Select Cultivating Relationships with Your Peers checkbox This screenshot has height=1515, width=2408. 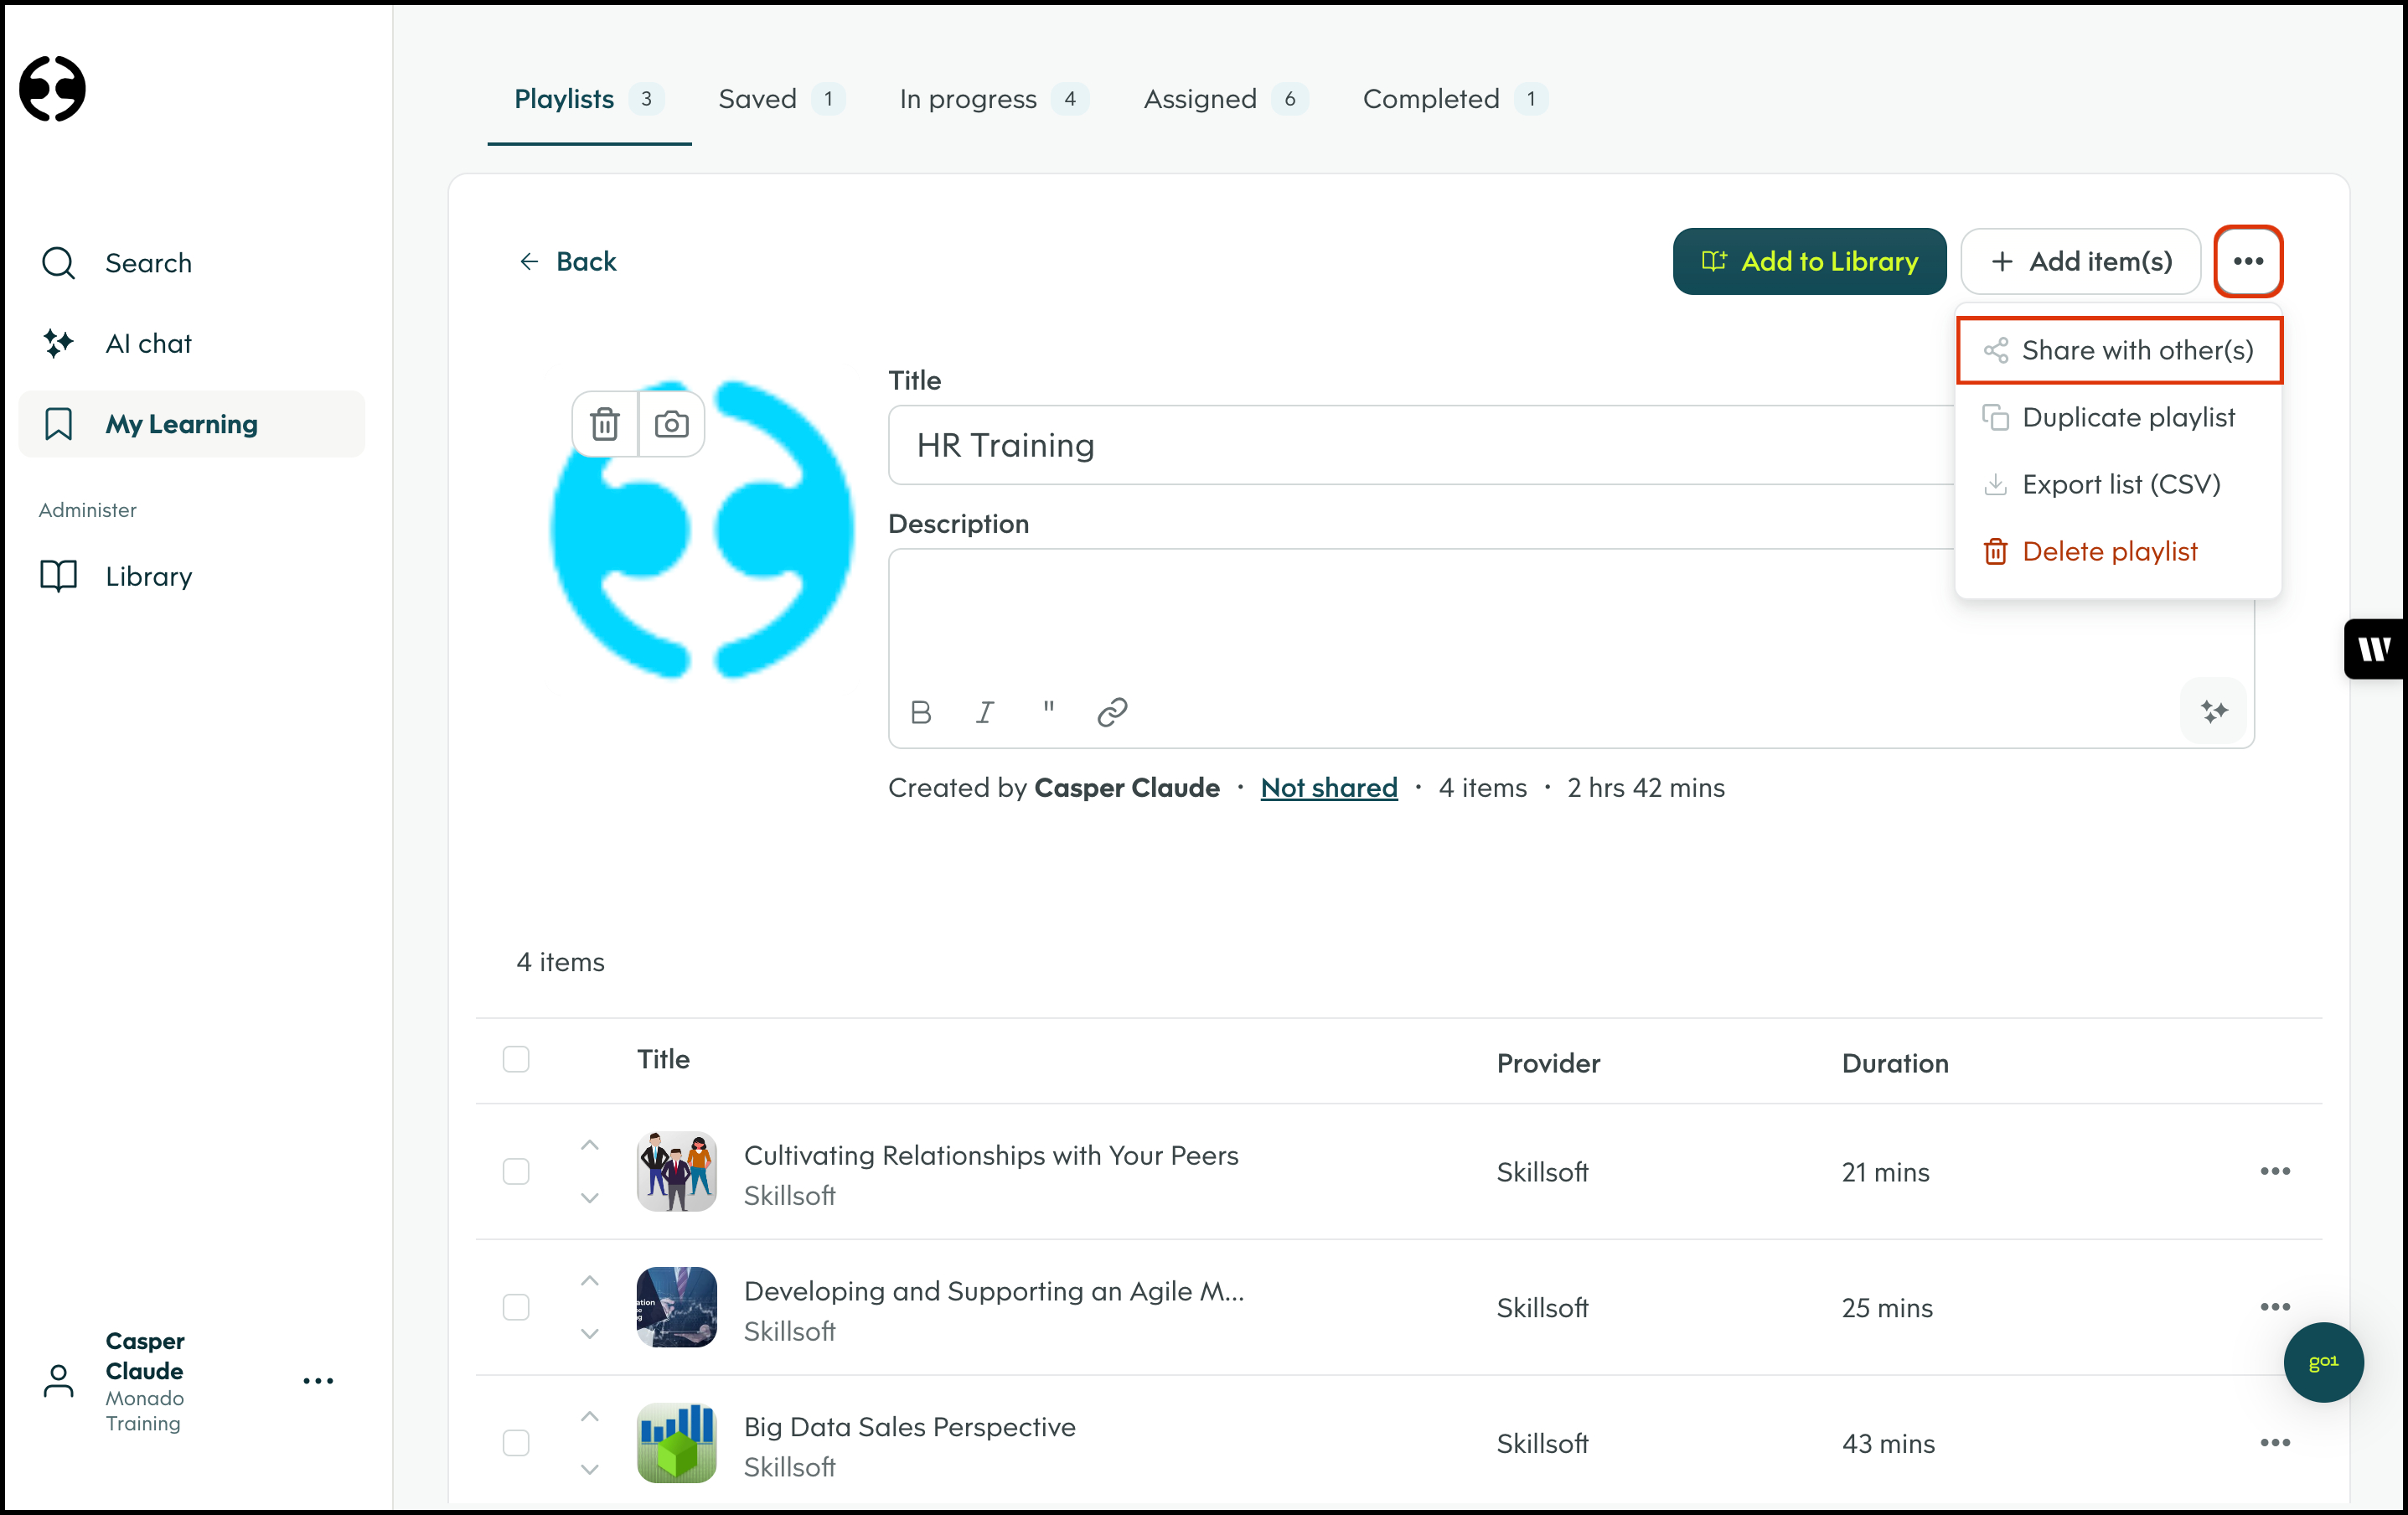click(516, 1172)
